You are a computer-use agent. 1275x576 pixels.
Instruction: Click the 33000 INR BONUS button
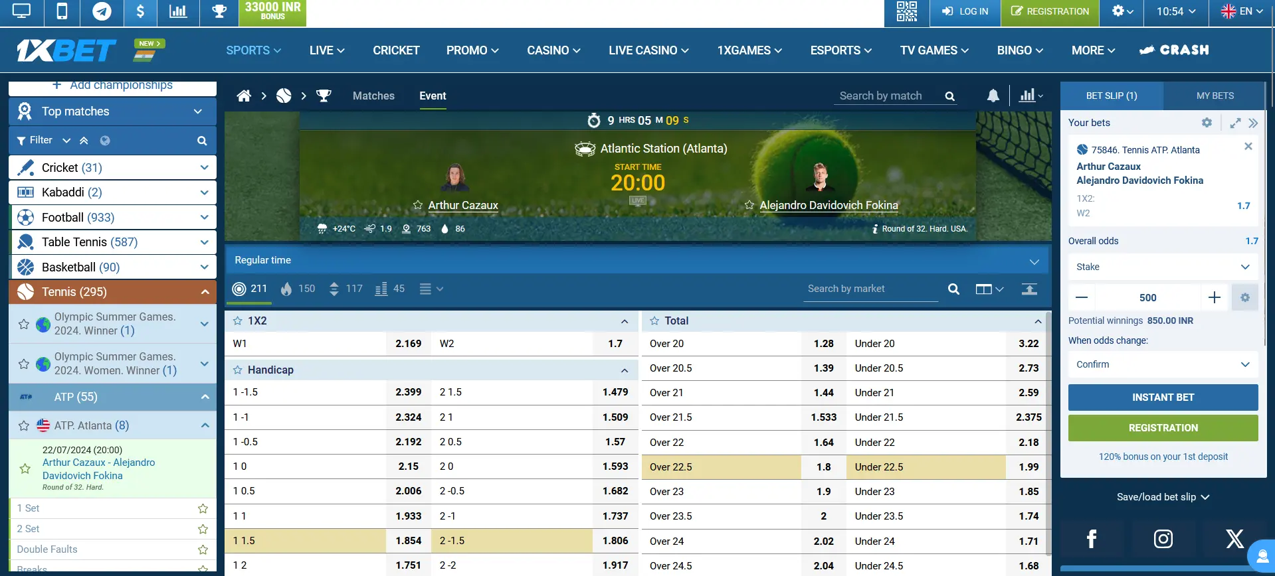pyautogui.click(x=272, y=13)
